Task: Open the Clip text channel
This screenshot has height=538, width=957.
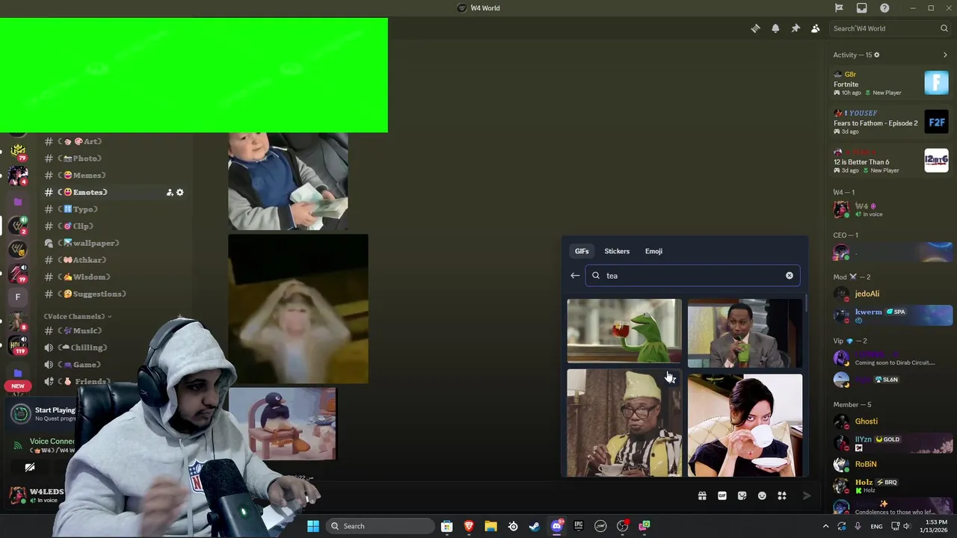Action: coord(115,226)
